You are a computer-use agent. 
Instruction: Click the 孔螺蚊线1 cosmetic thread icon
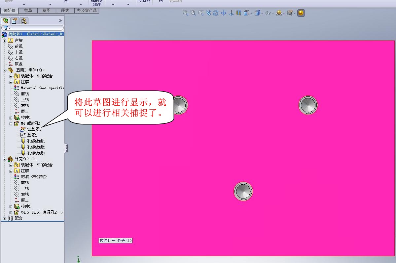pyautogui.click(x=23, y=141)
